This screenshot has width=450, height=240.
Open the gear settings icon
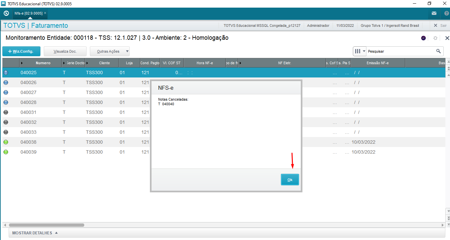[435, 38]
